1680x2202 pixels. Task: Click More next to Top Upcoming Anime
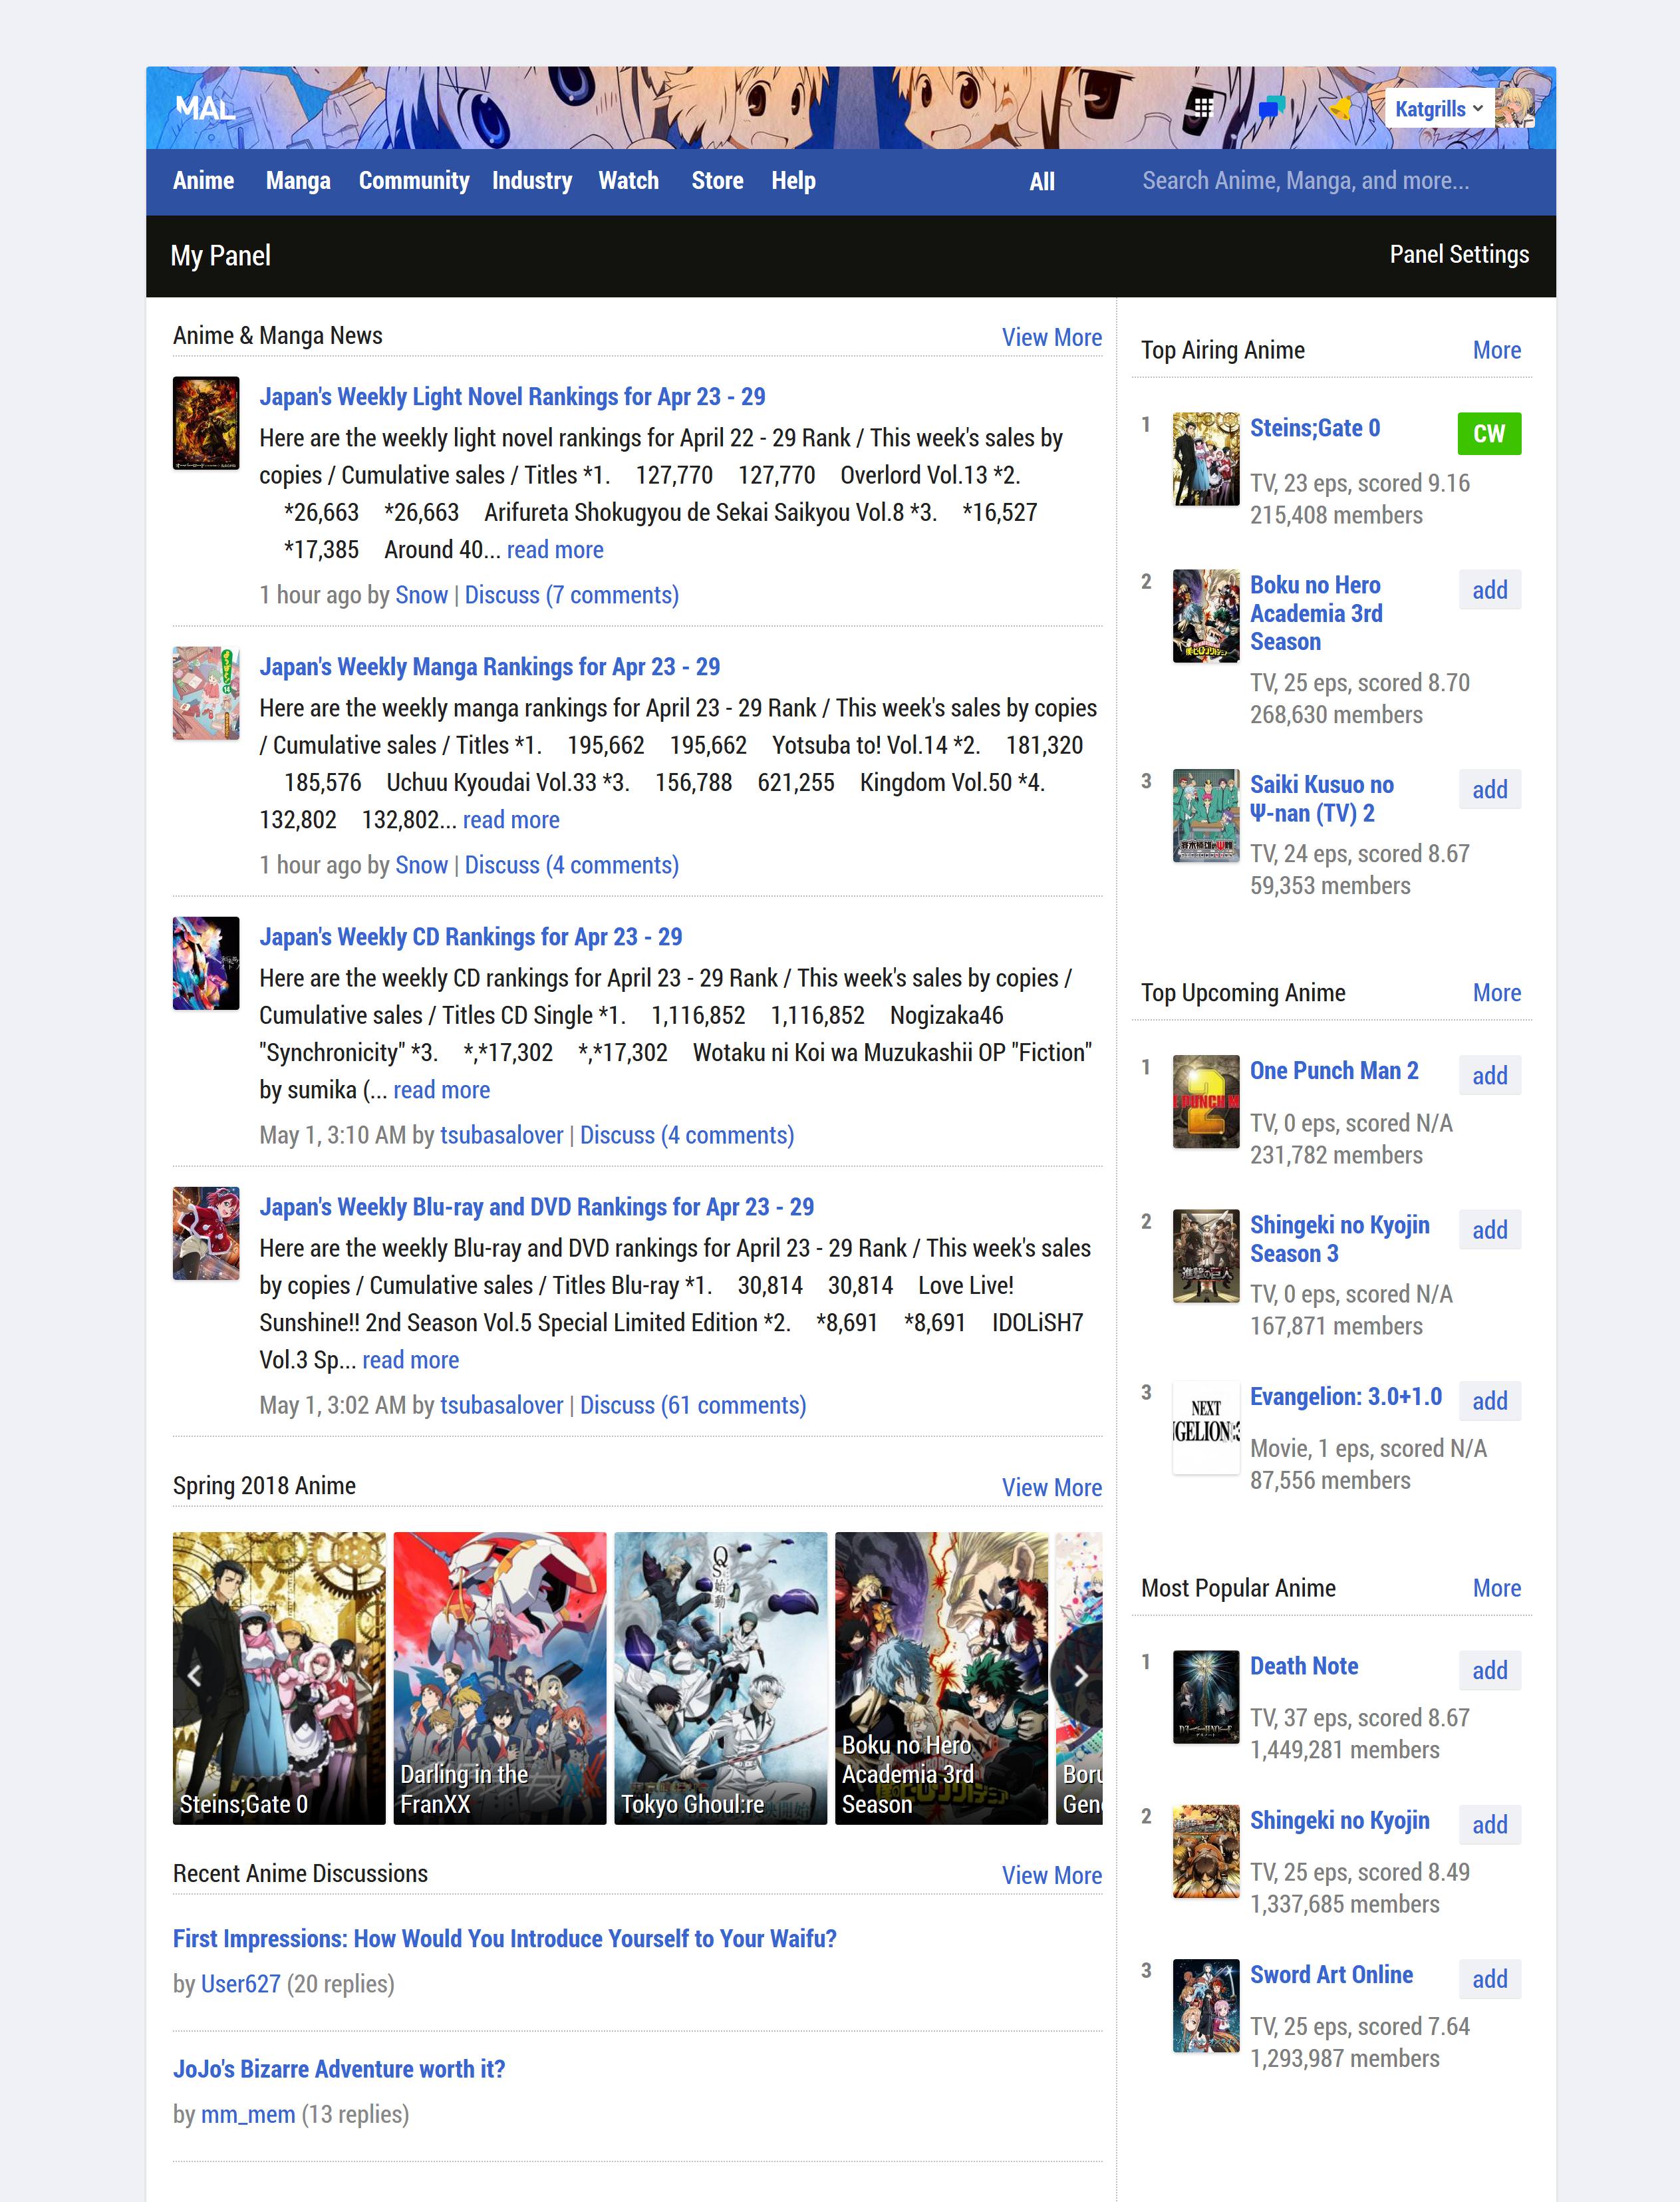point(1497,993)
